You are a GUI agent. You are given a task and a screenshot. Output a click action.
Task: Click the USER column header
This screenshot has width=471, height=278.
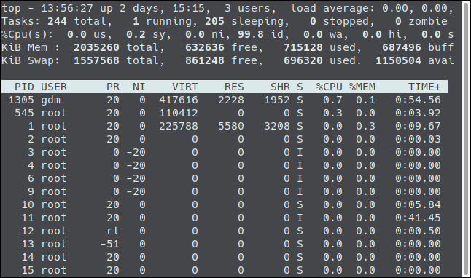coord(54,87)
